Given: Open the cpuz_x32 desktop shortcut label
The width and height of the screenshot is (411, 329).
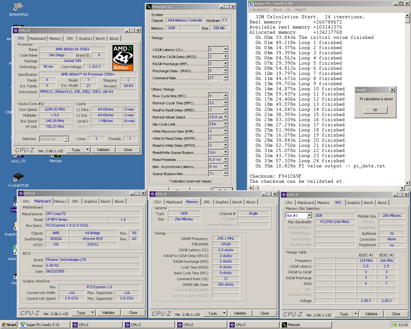Looking at the screenshot, I should 18,161.
